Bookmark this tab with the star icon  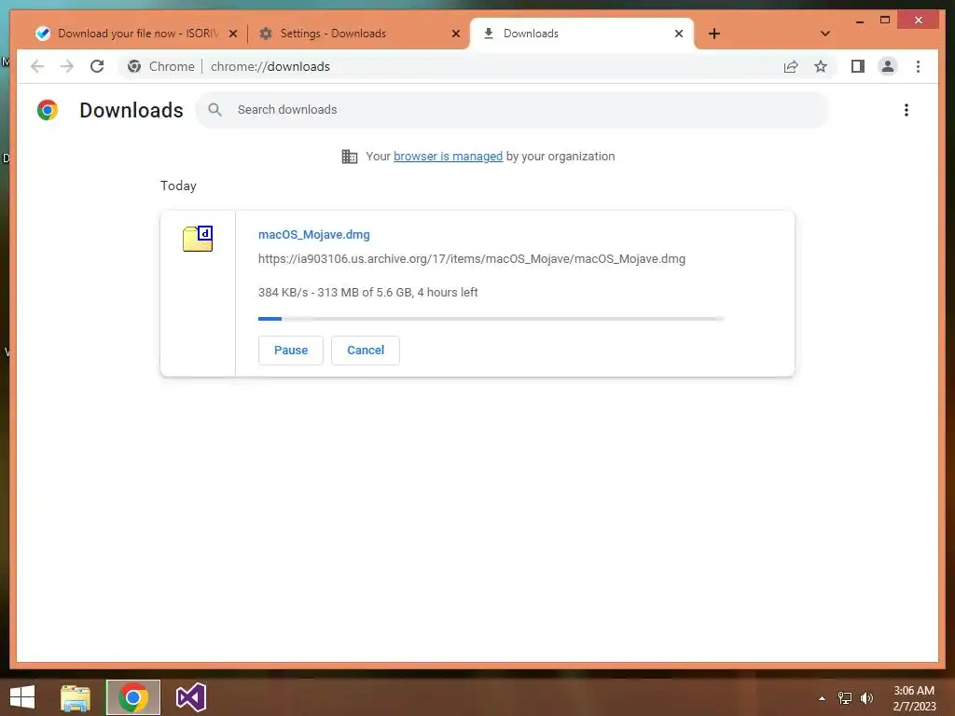coord(821,66)
